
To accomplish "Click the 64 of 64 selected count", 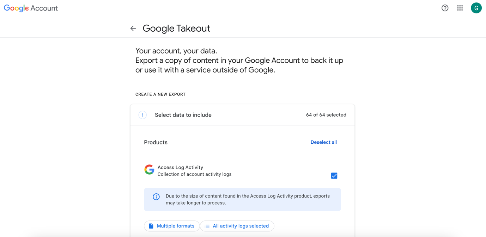I will click(x=326, y=115).
